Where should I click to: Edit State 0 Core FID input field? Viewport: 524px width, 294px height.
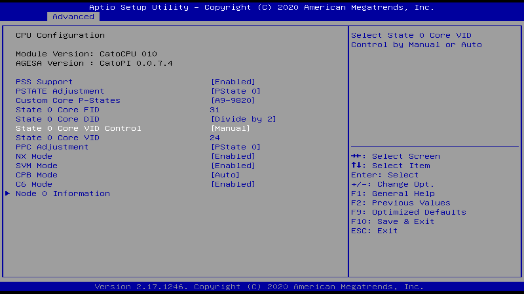(x=215, y=109)
